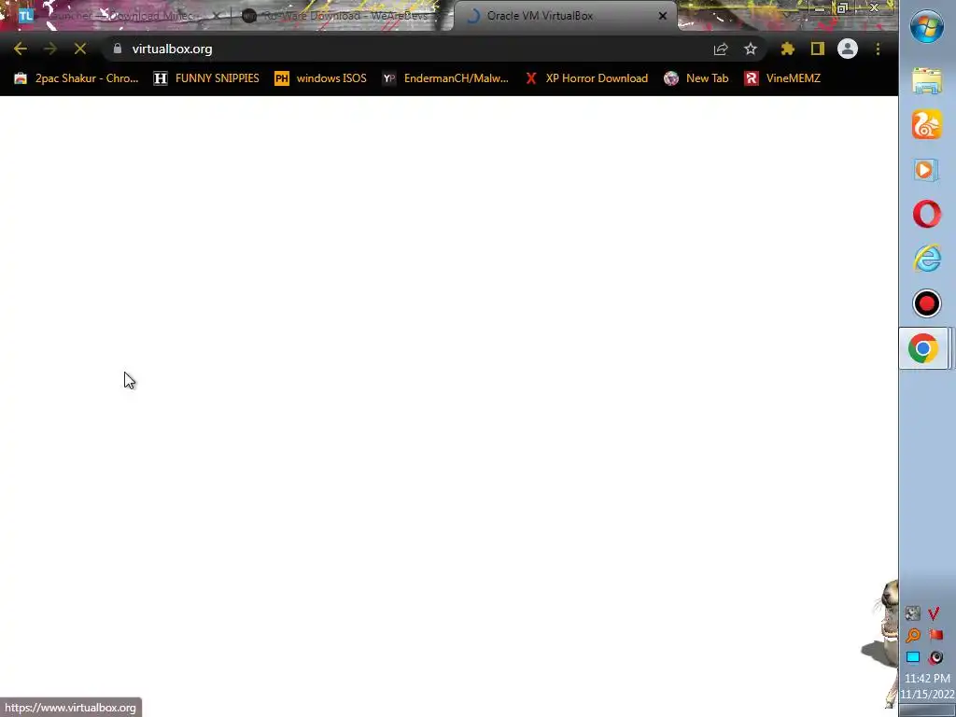Viewport: 956px width, 717px height.
Task: Click the grey picture tray icon
Action: tap(913, 612)
